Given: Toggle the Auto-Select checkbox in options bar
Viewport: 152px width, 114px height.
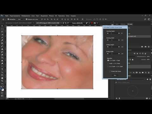Looking at the screenshot, I should click(8, 19).
